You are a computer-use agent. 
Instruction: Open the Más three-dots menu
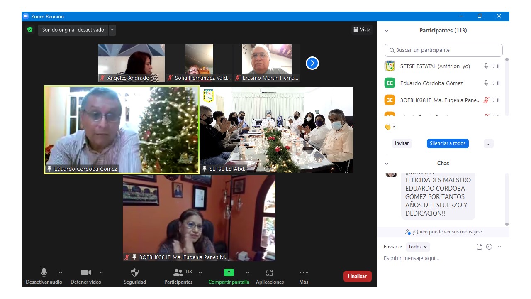point(304,273)
